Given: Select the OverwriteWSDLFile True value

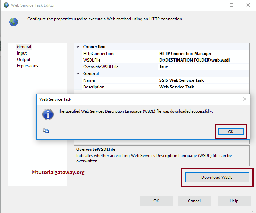Looking at the screenshot, I should (x=164, y=67).
